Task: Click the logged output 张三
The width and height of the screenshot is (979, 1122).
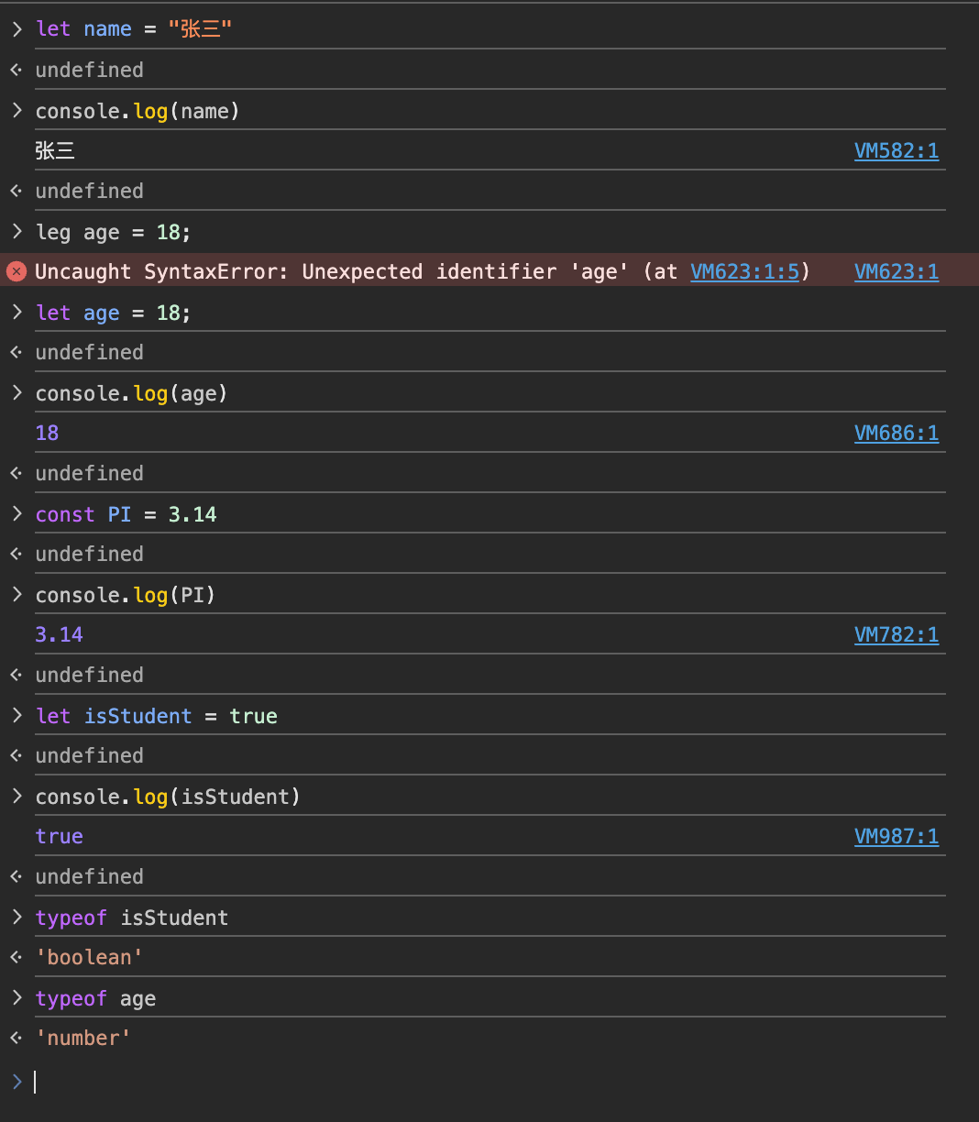Action: pos(55,151)
